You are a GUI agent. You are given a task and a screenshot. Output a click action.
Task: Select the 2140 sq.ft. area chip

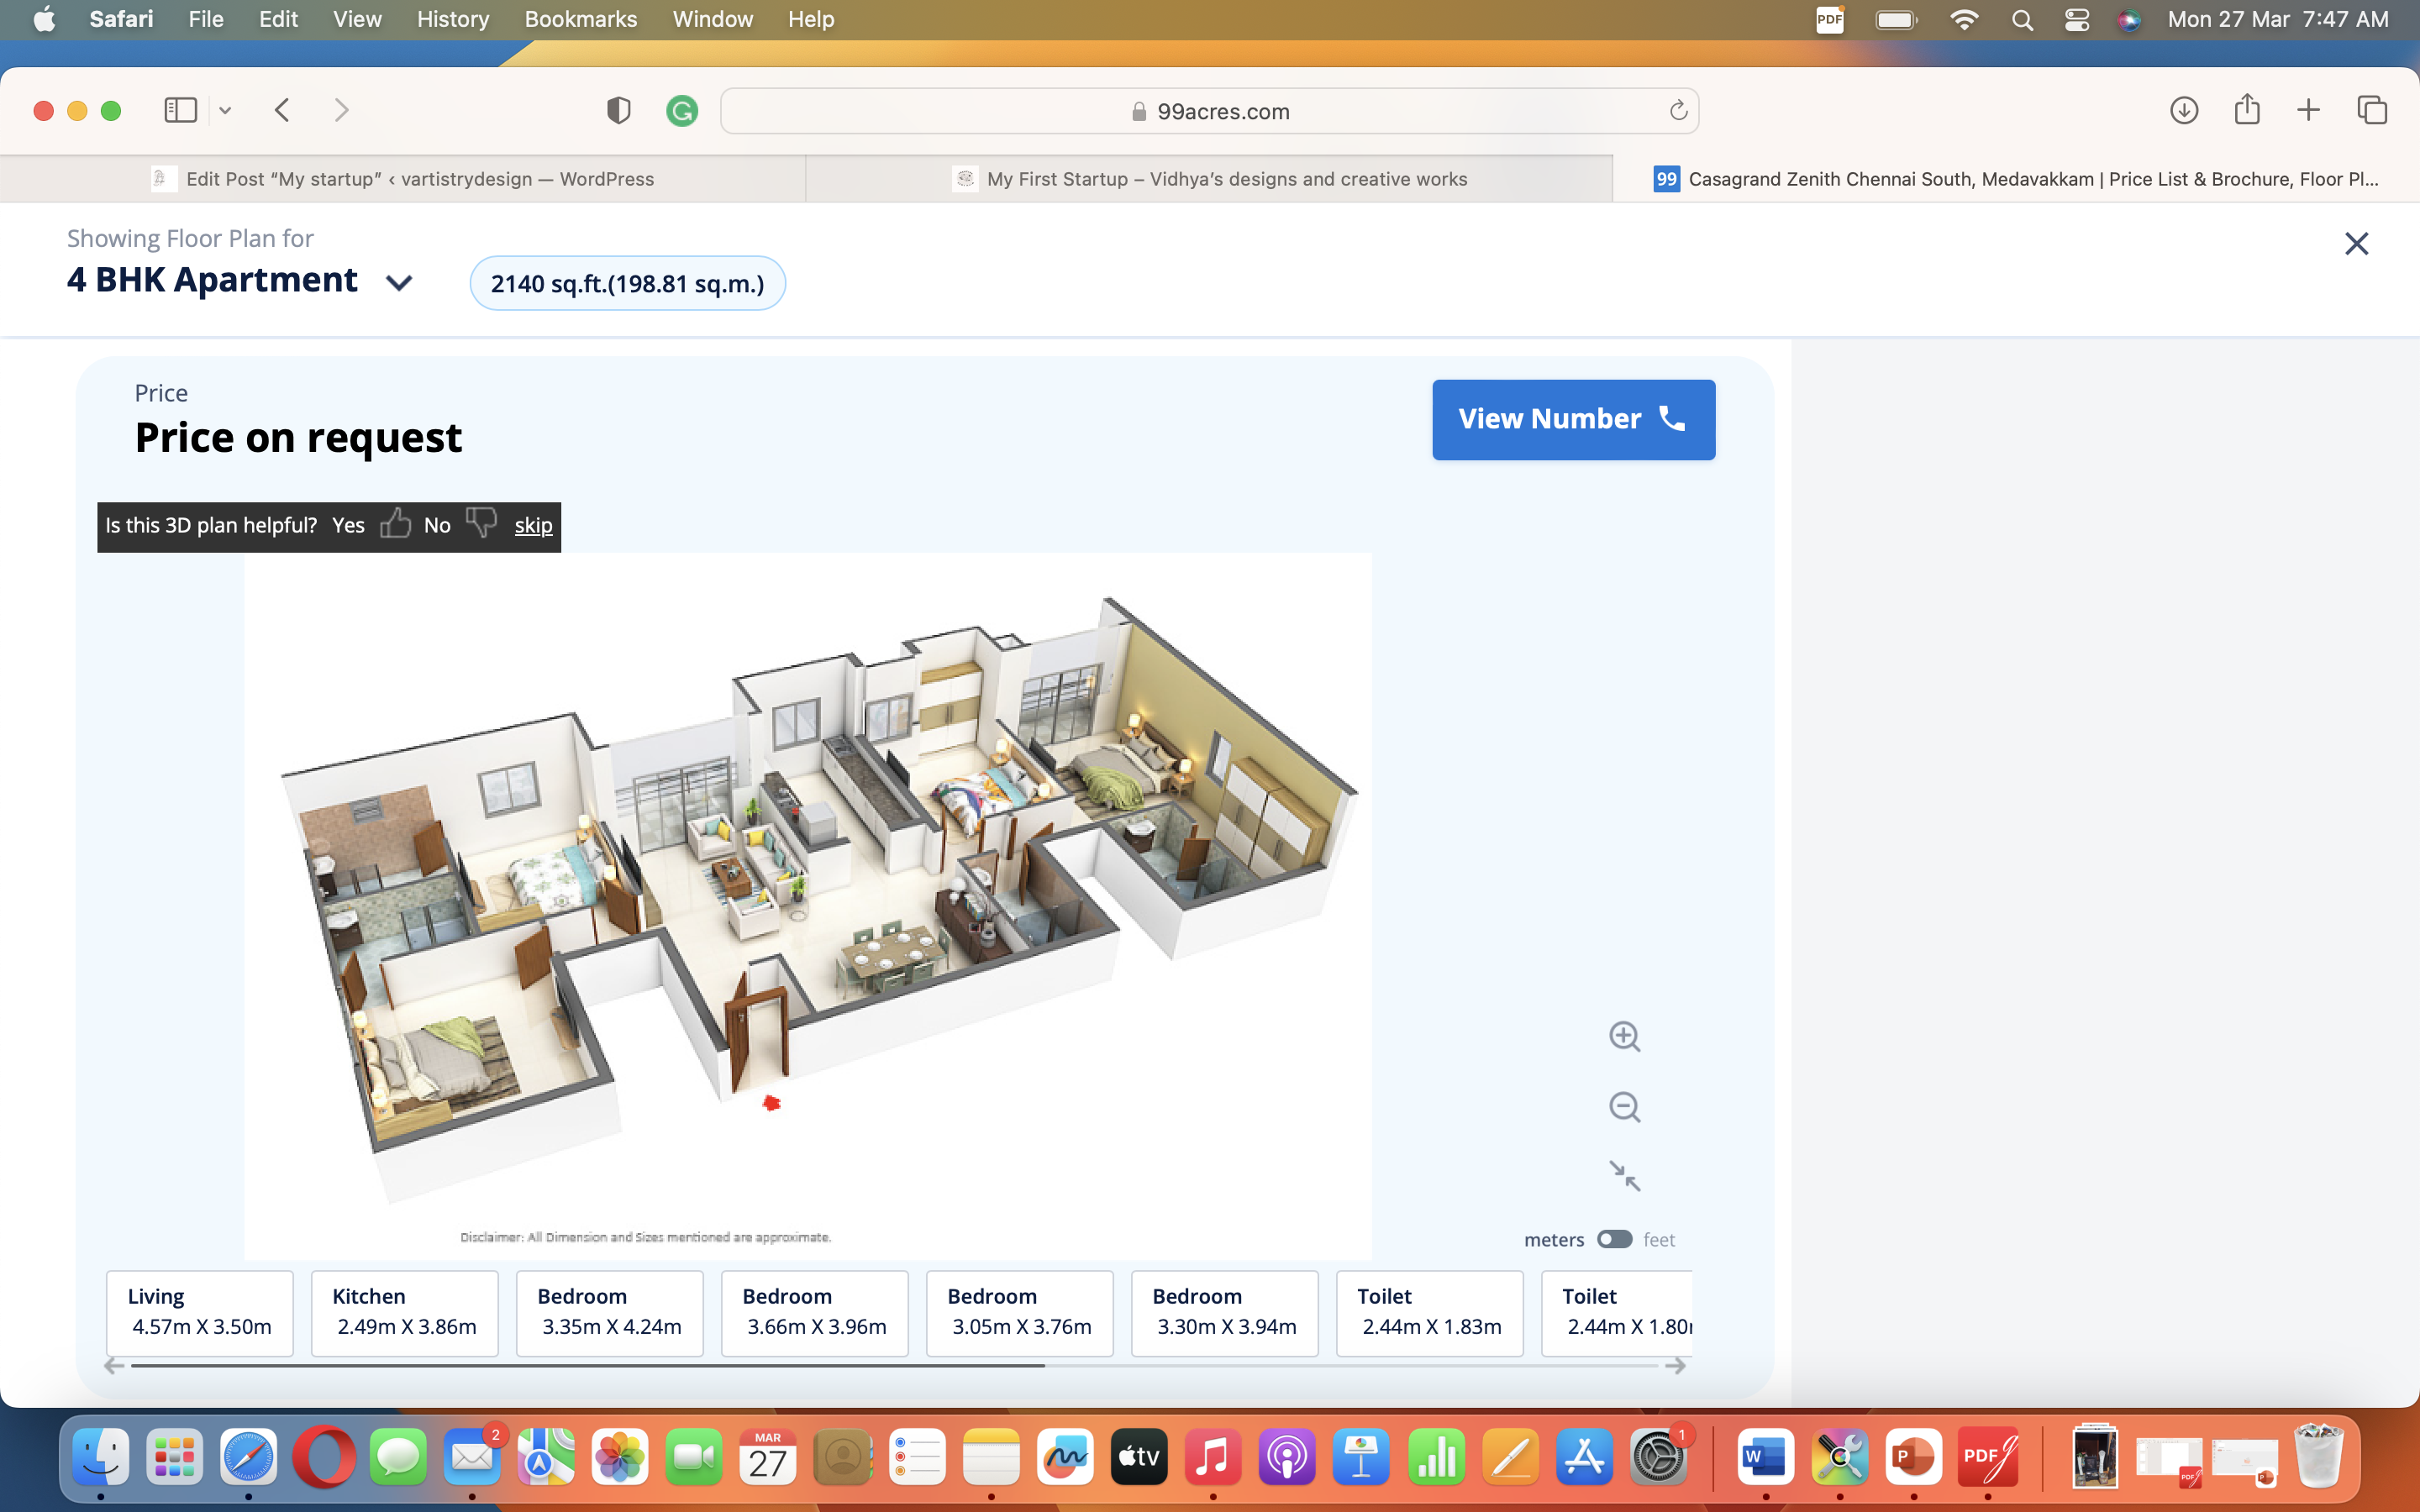(x=627, y=284)
